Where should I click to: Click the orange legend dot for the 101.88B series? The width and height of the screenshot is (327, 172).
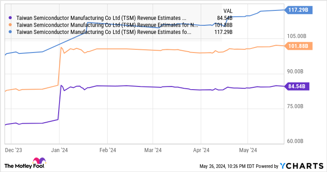10,25
